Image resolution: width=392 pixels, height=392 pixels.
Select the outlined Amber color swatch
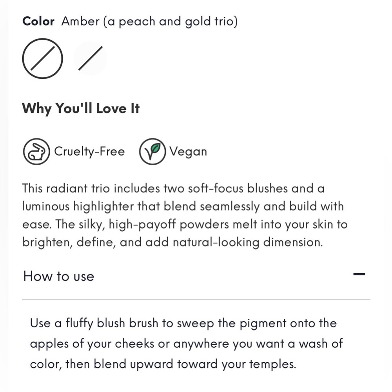tap(42, 58)
